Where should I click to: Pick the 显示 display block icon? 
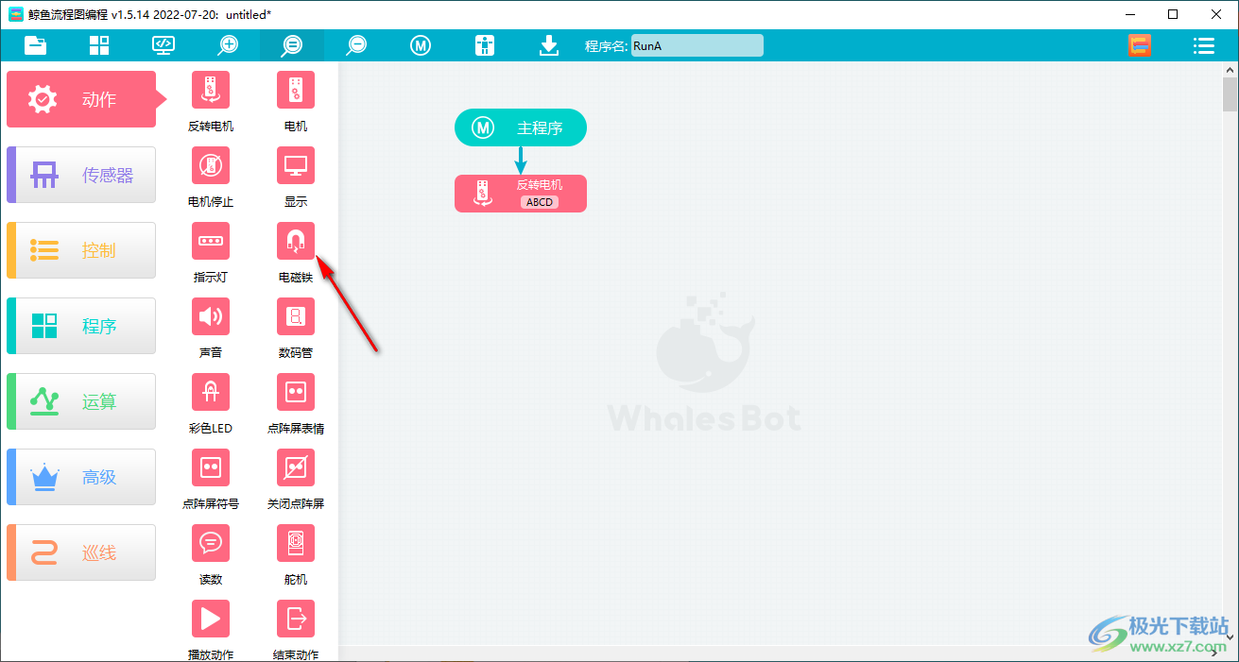[x=295, y=165]
